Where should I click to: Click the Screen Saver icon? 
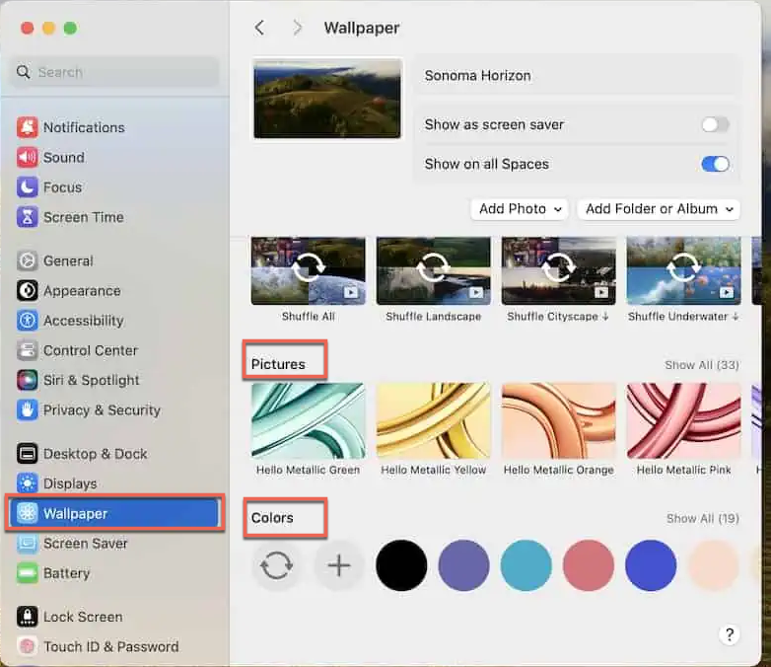click(x=27, y=544)
